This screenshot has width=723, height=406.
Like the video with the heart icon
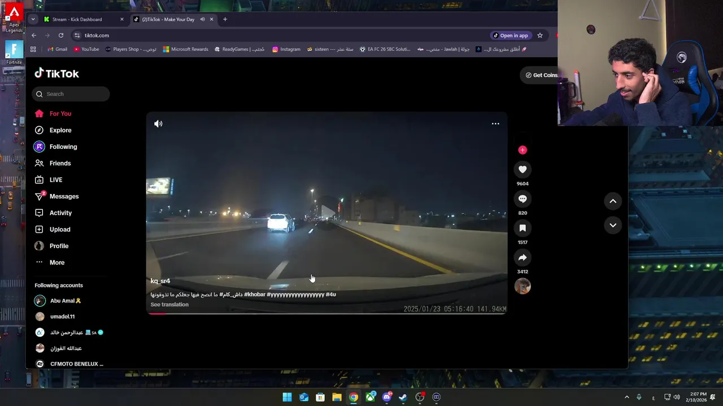[522, 169]
